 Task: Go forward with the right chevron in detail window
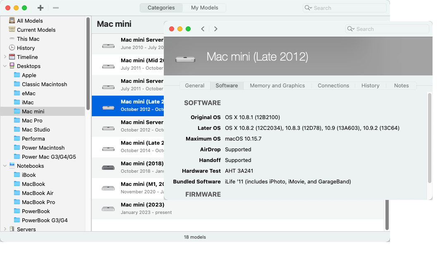(x=216, y=29)
